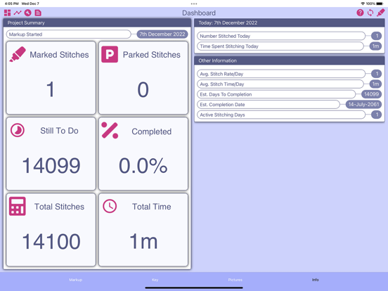
Task: Tap the battery status indicator
Action: (380, 4)
